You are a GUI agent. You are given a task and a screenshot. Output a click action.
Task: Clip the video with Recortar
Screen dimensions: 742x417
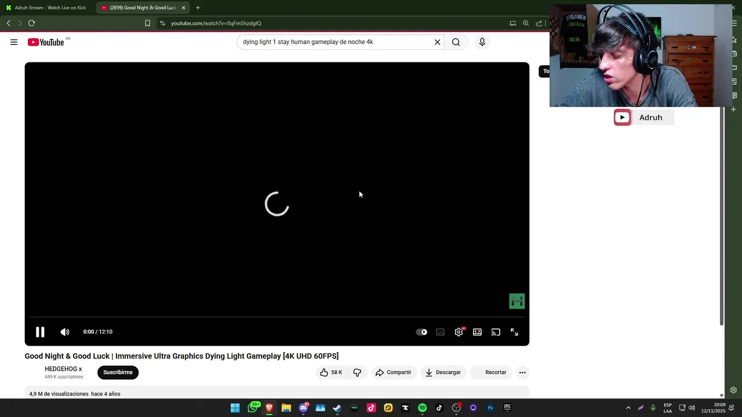tap(490, 372)
